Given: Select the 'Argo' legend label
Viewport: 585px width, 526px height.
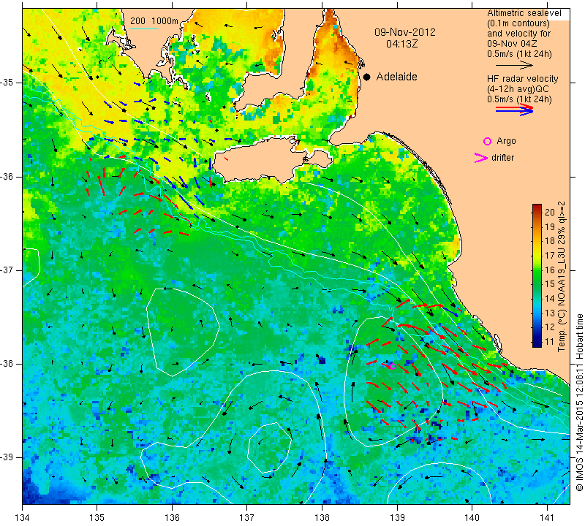Looking at the screenshot, I should (x=506, y=141).
